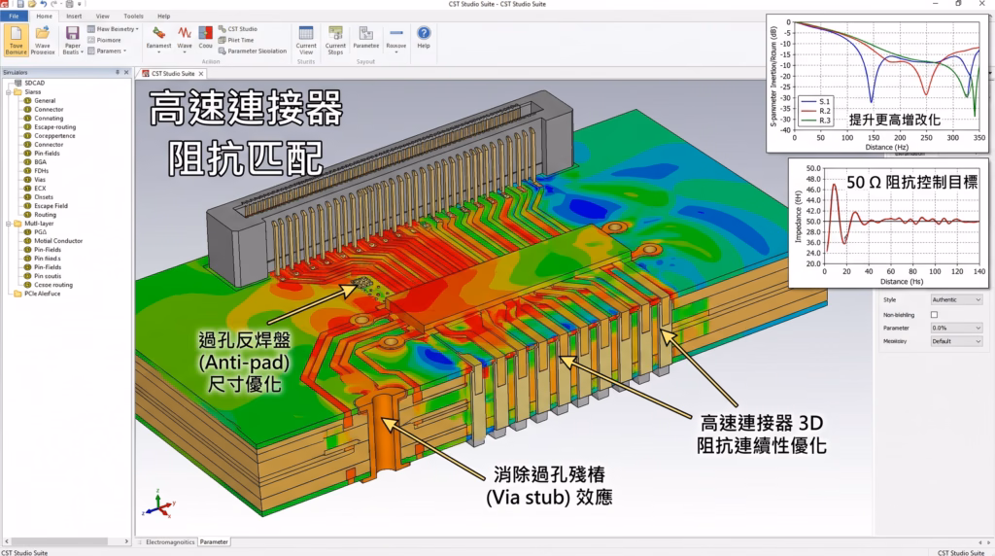Switch to the View ribbon tab

102,16
